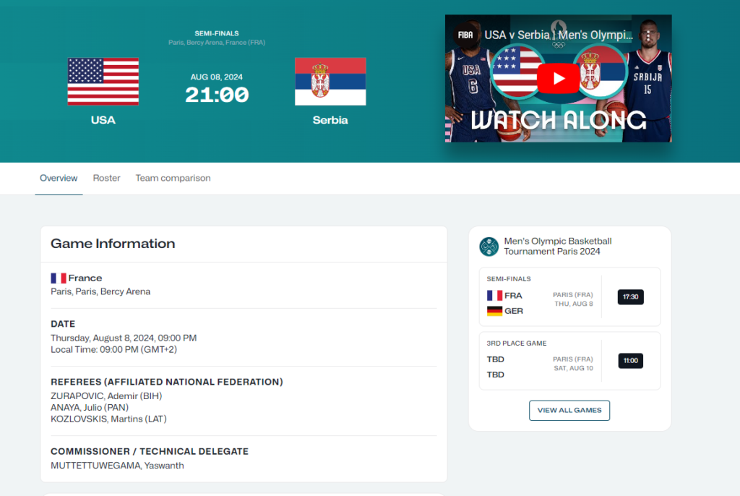Click the France flag in Game Information
740x496 pixels.
click(x=59, y=278)
